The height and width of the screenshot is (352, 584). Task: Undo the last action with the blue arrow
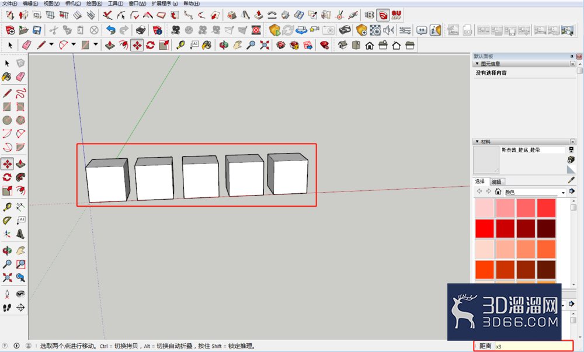(x=110, y=30)
